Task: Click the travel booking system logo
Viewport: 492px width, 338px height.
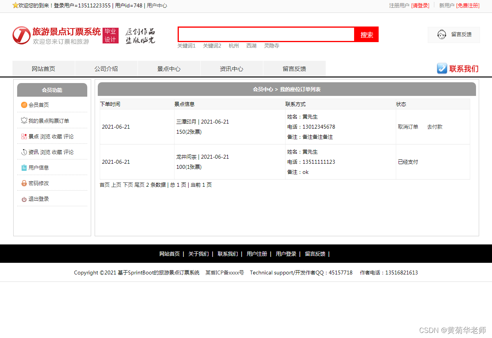Action: coord(21,35)
